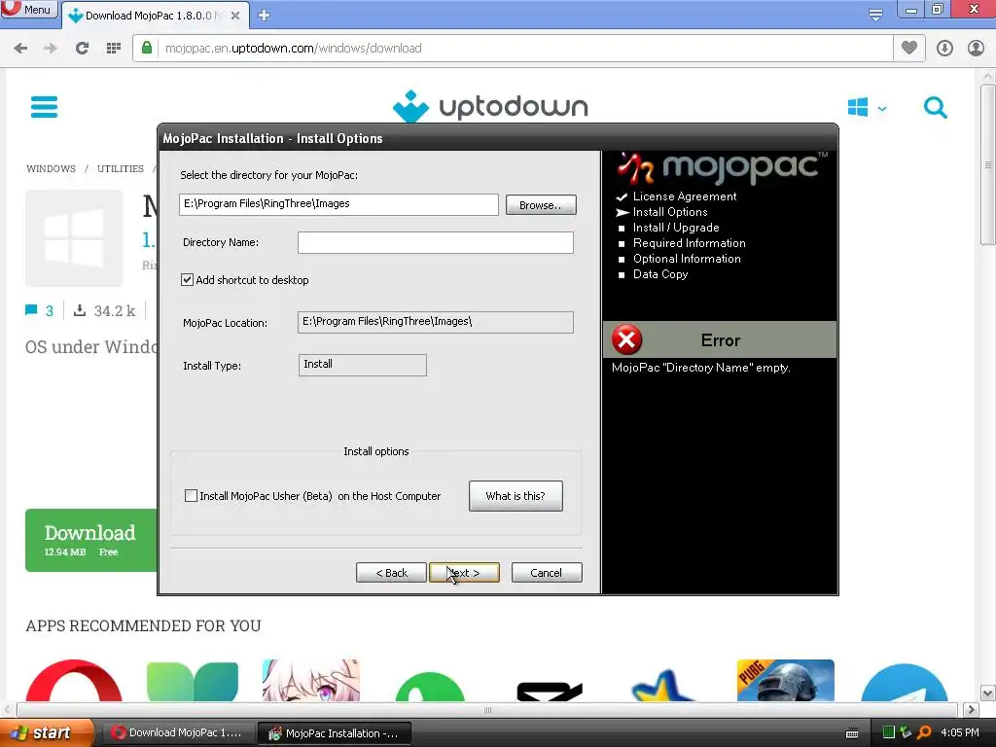Click the Browse button

click(541, 205)
